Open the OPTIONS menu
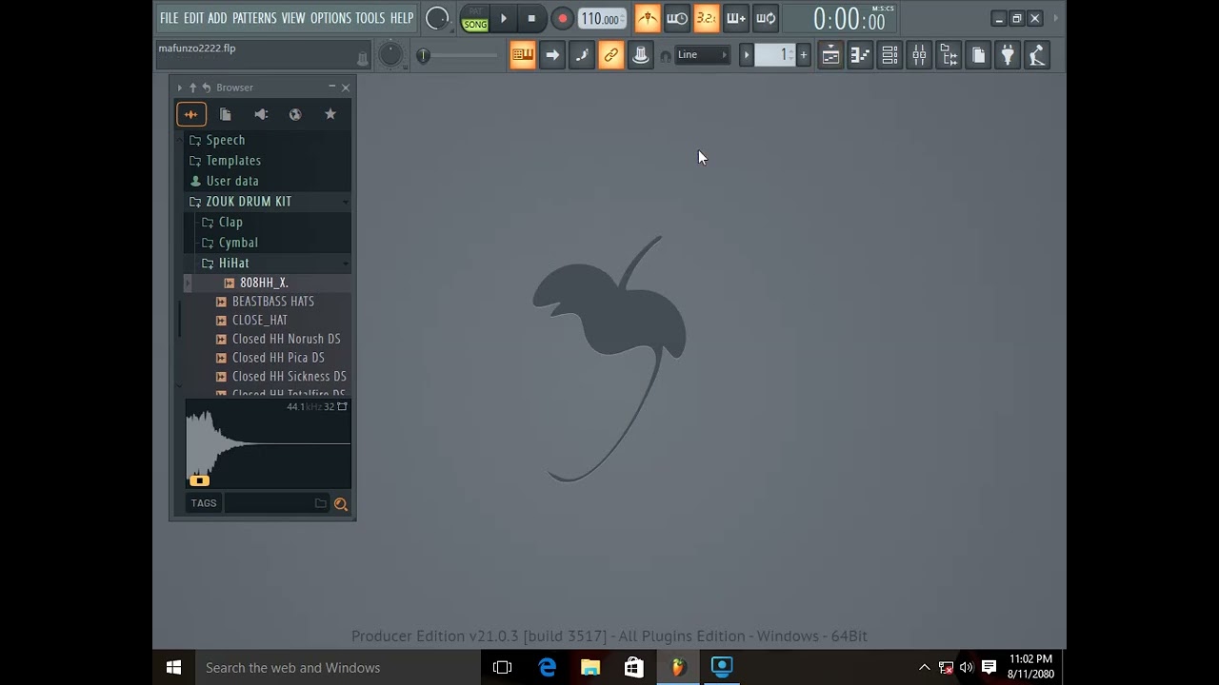 [x=330, y=18]
